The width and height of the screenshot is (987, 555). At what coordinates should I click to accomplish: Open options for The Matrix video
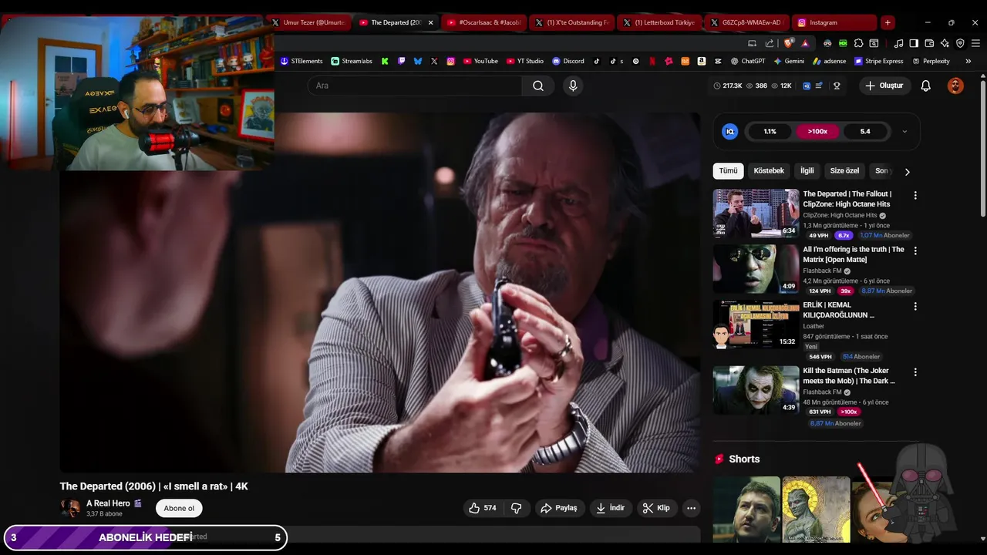(915, 251)
